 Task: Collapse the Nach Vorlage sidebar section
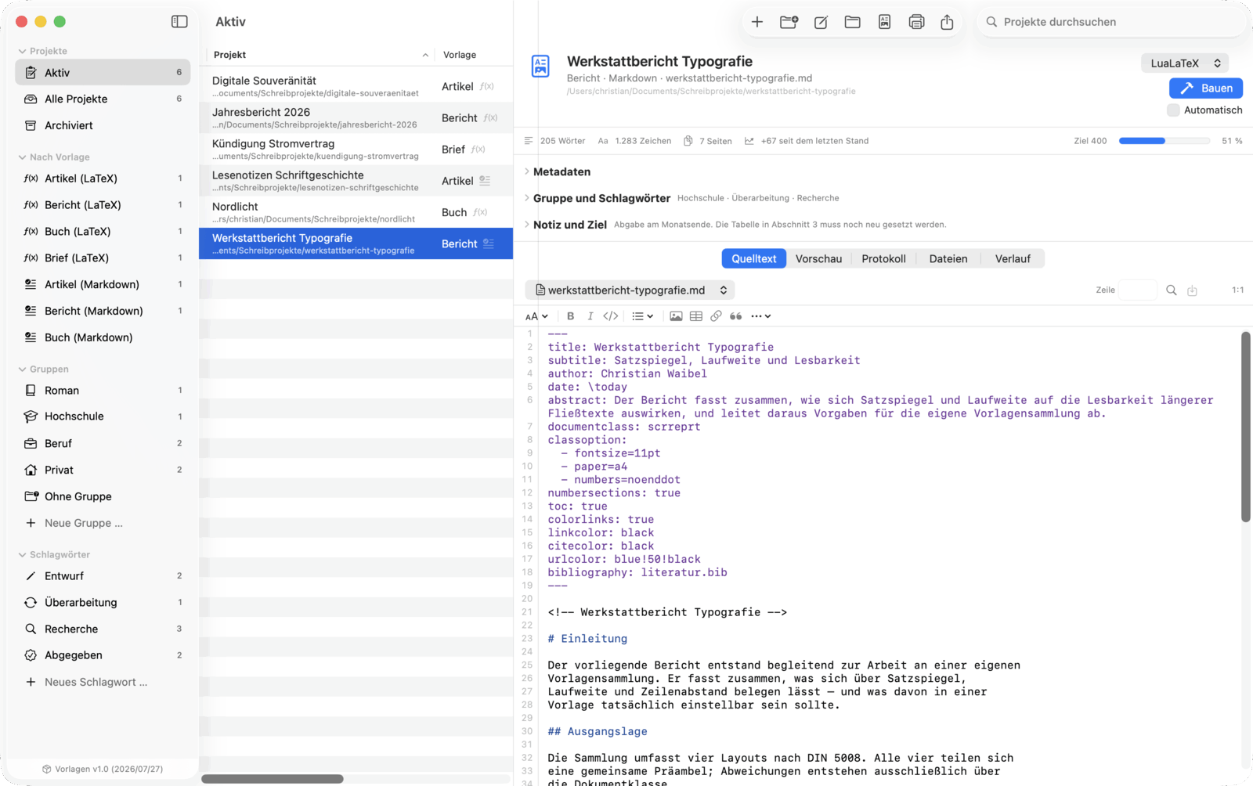point(22,157)
